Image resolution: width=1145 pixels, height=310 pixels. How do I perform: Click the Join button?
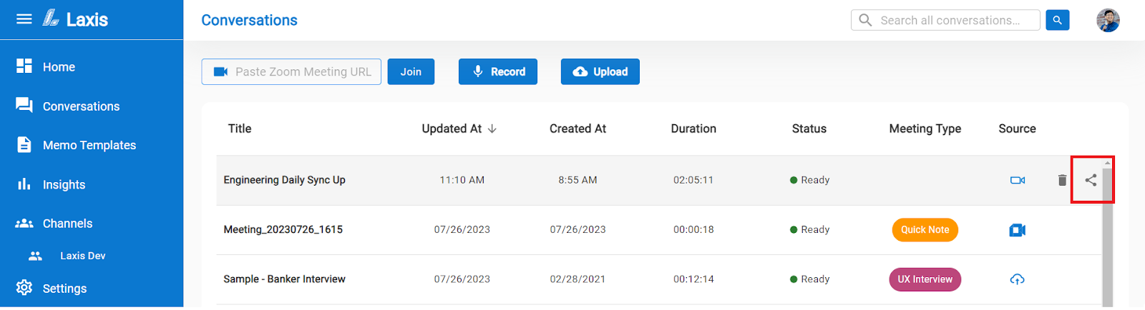coord(411,71)
